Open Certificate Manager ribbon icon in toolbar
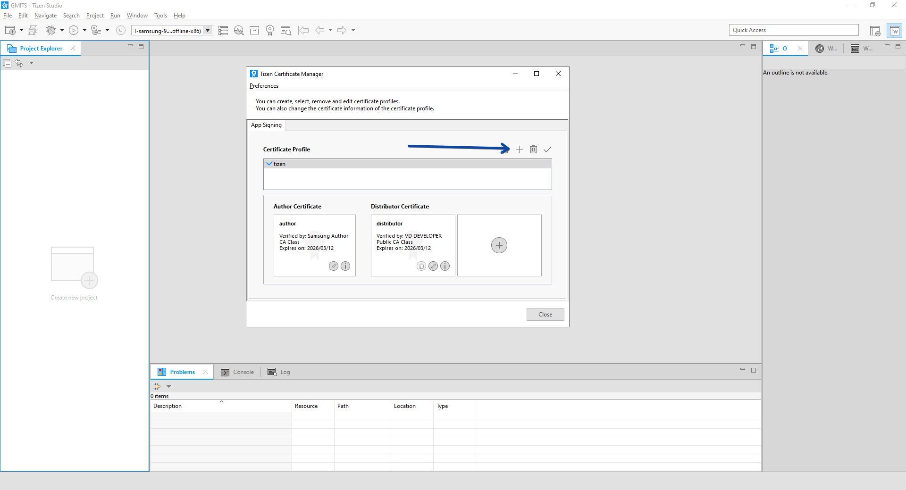The image size is (906, 490). coord(270,31)
